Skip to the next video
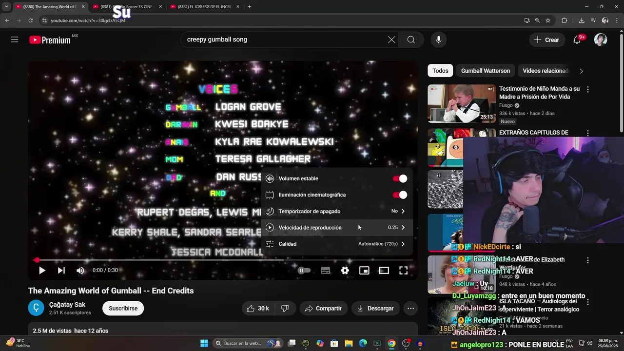The width and height of the screenshot is (624, 351). [x=61, y=271]
